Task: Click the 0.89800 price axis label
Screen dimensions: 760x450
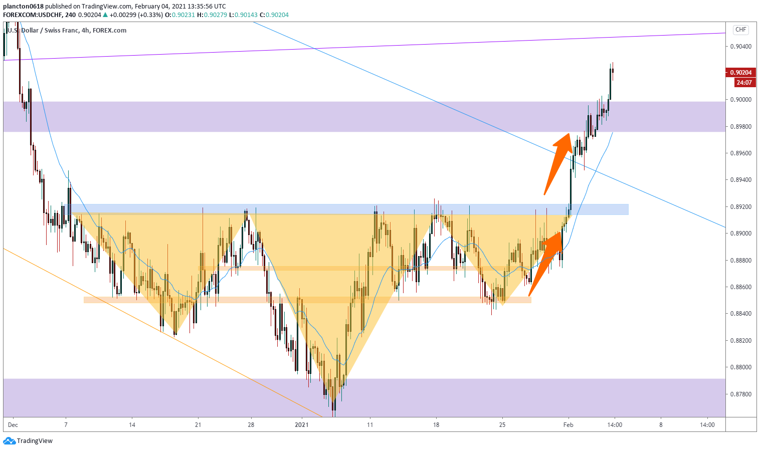Action: click(740, 127)
